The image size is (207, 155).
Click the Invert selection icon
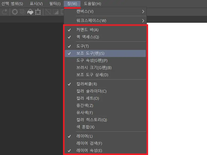click(x=56, y=12)
